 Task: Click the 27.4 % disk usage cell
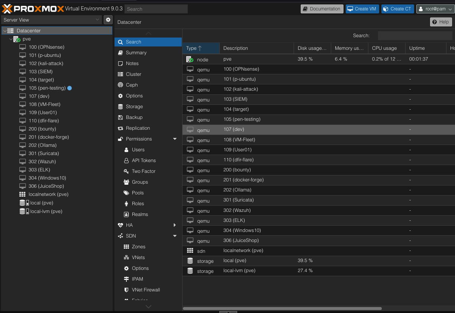305,271
